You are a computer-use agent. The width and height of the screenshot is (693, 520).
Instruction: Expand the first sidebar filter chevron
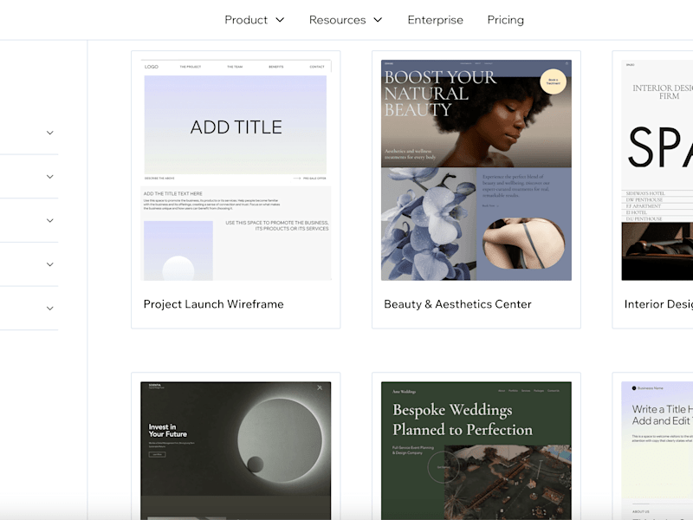coord(50,133)
